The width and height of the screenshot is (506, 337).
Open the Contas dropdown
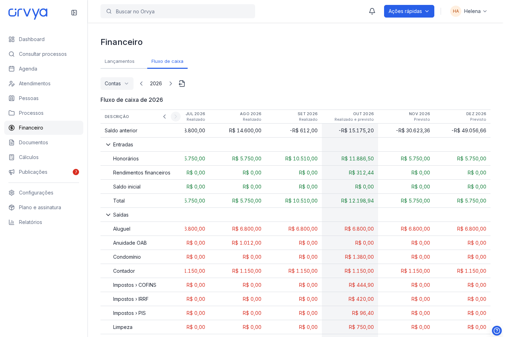click(x=117, y=84)
